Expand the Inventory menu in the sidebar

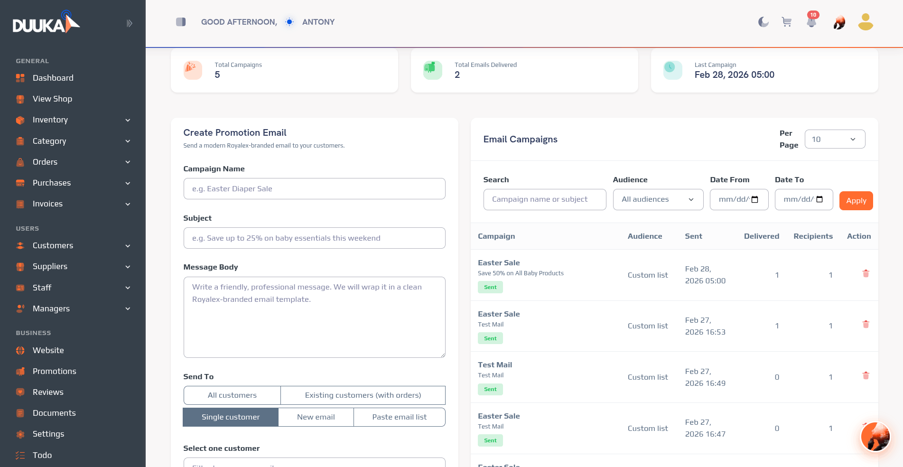[x=73, y=120]
